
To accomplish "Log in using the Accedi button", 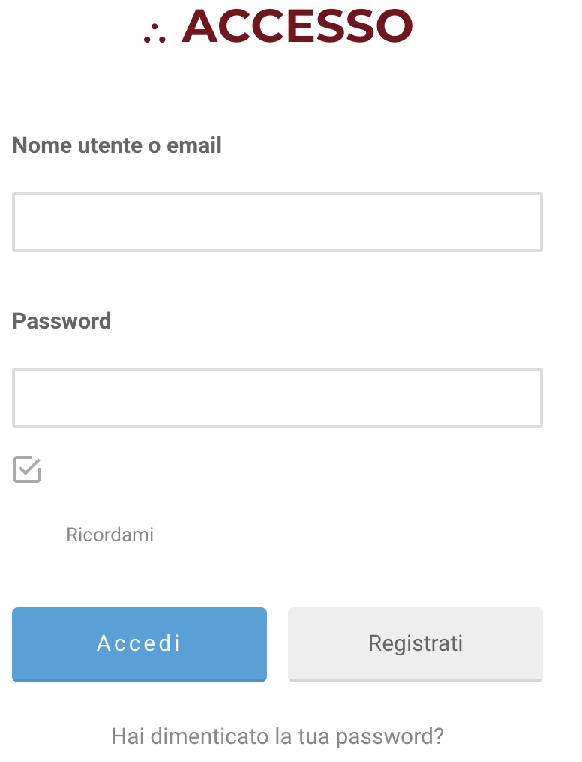I will (139, 643).
